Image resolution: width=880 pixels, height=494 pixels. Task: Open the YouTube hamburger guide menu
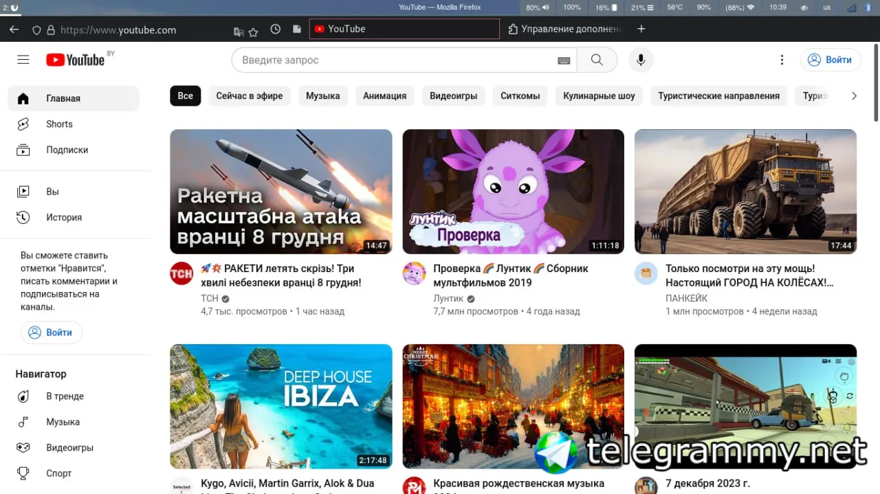pyautogui.click(x=23, y=60)
